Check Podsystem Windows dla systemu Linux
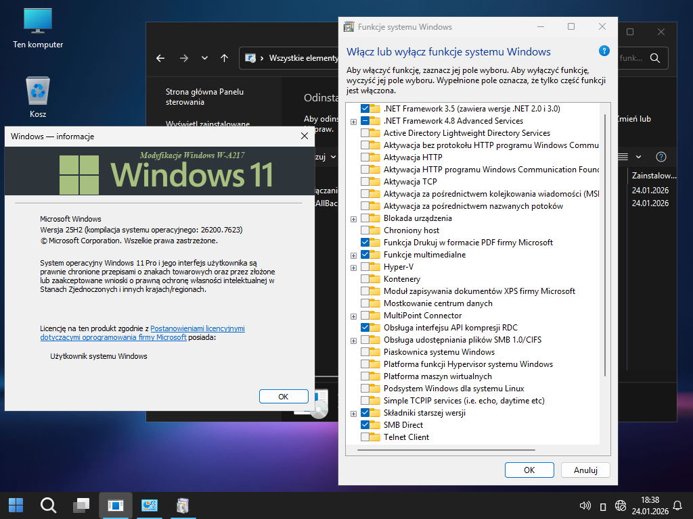Screen dimensions: 693x519 click(x=365, y=389)
